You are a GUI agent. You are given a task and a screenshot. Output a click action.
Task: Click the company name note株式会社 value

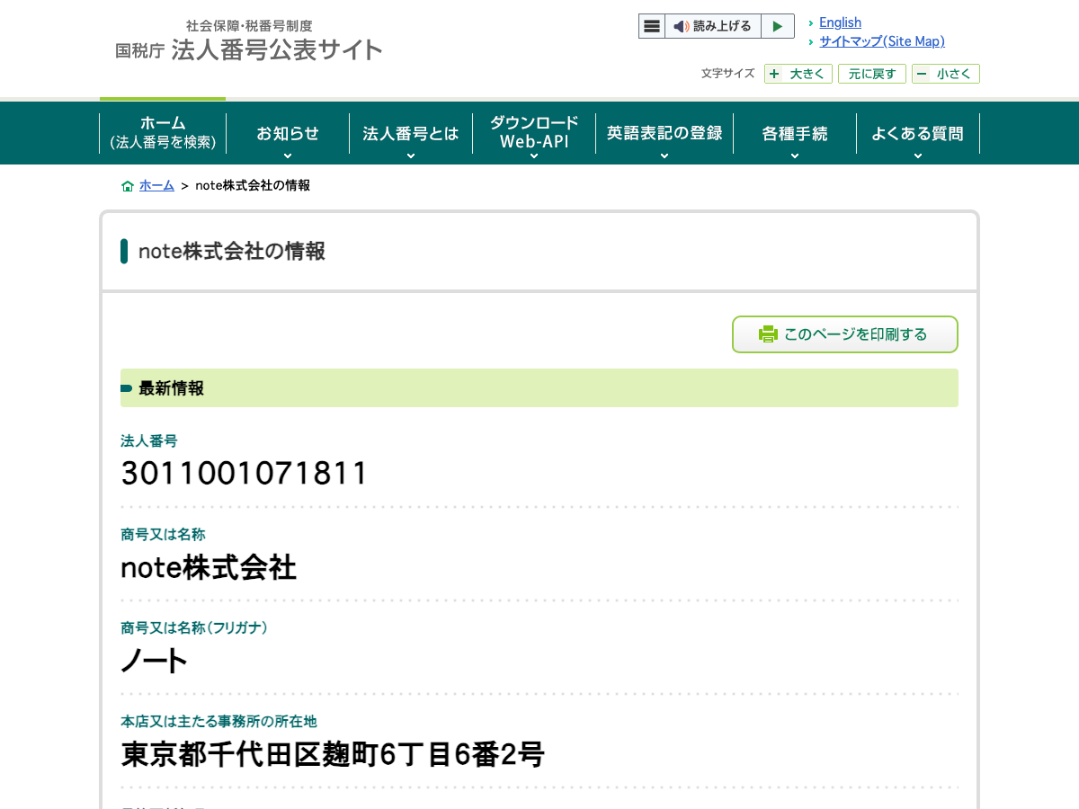pos(209,567)
